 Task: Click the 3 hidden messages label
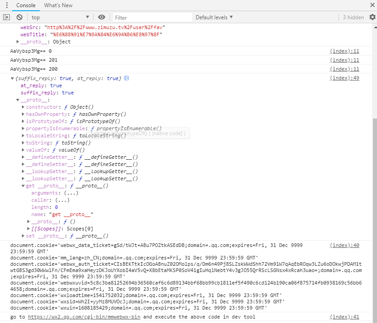(x=353, y=17)
